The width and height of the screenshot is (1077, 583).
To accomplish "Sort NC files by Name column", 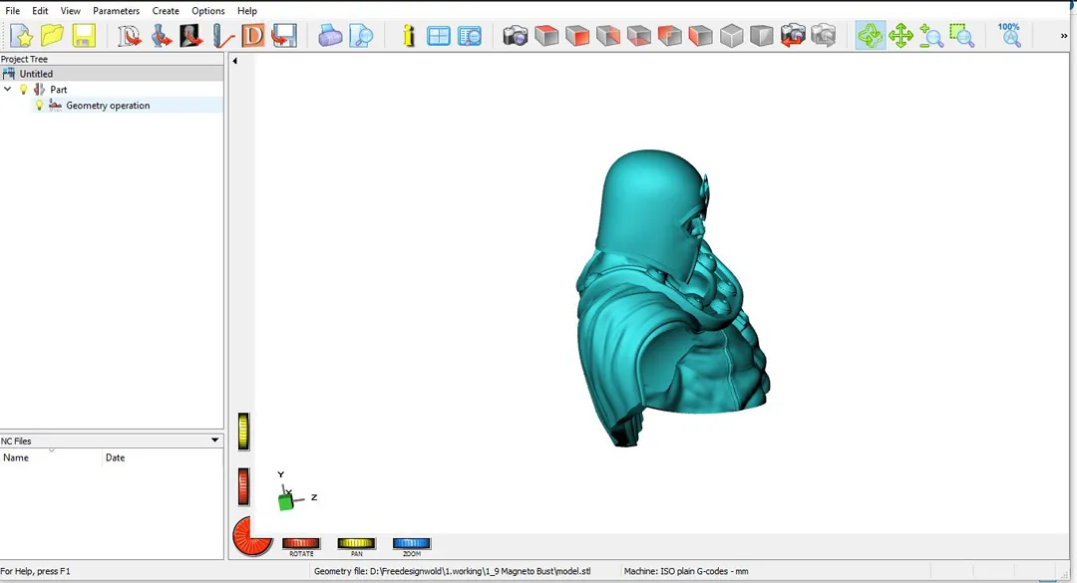I will (x=51, y=457).
